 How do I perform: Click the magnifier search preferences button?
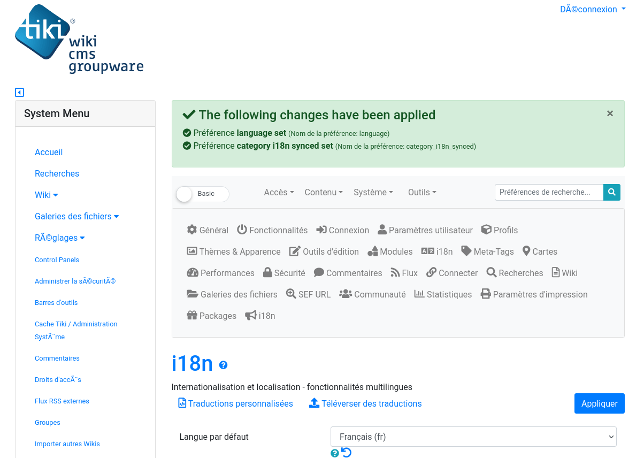[612, 192]
